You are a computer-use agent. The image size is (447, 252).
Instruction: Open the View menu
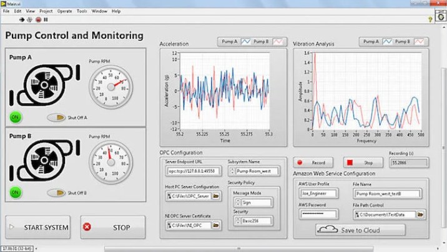tap(30, 11)
